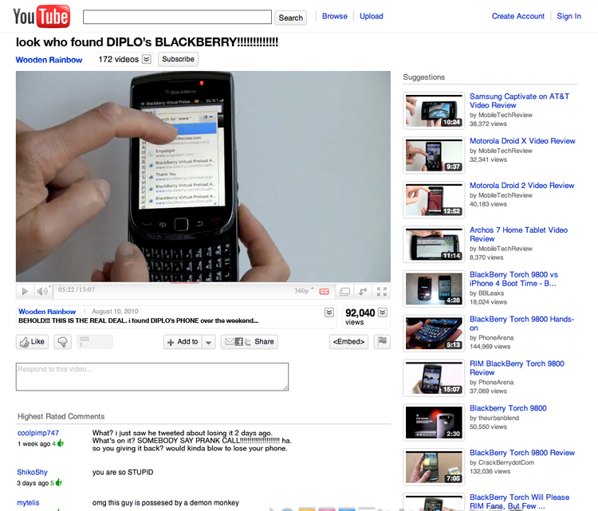Click the Search button
The height and width of the screenshot is (511, 598).
[290, 18]
